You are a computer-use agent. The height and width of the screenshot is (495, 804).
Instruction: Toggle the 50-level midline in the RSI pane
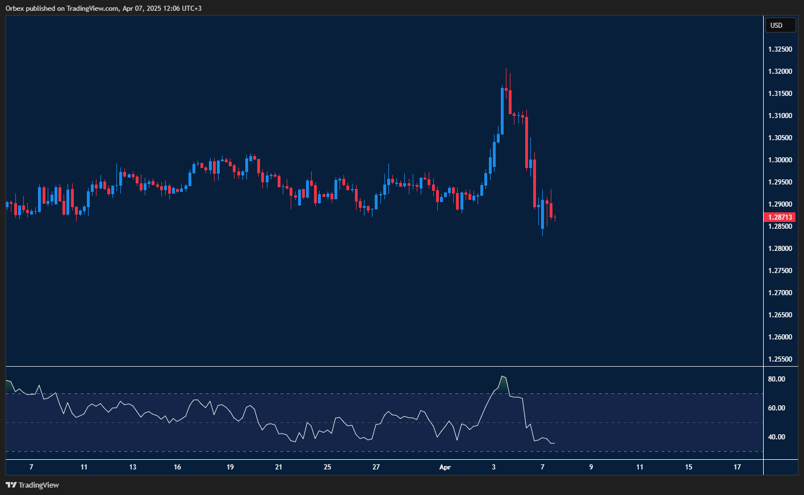coord(341,422)
